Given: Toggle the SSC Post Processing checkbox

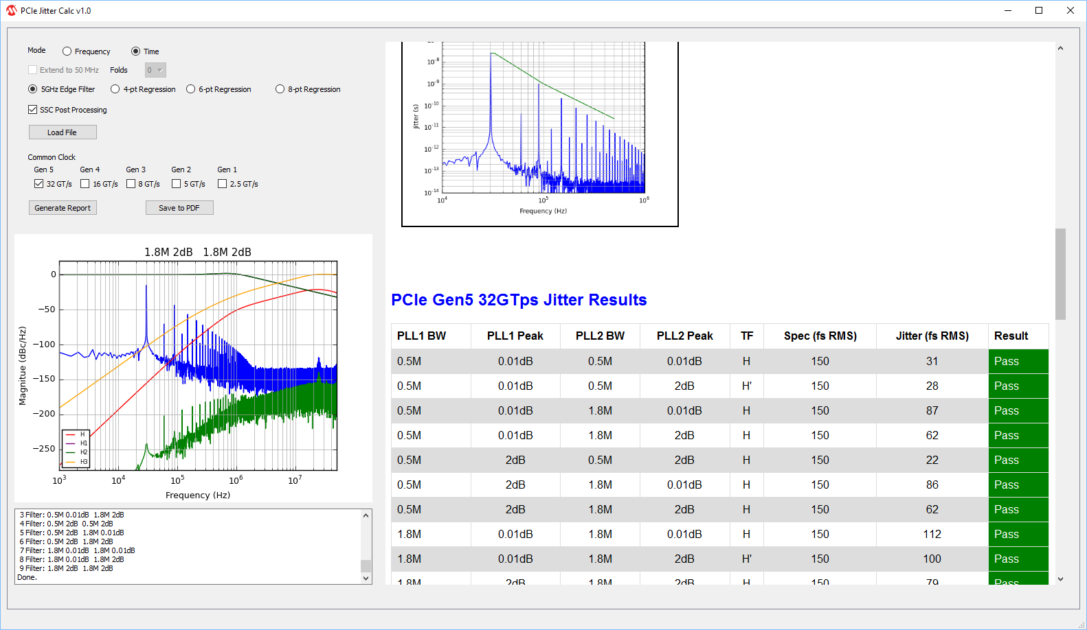Looking at the screenshot, I should (33, 110).
